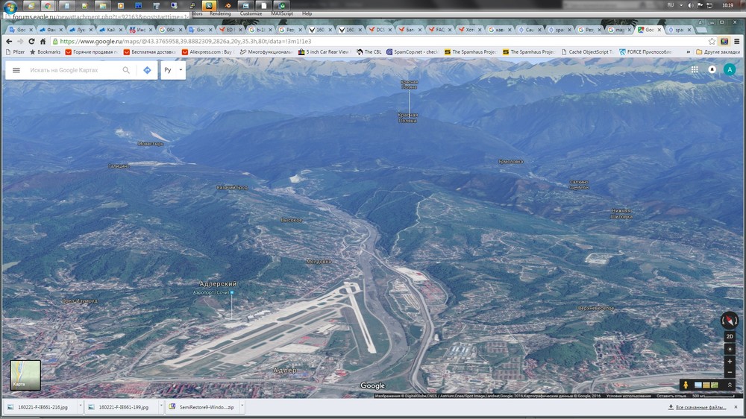The image size is (746, 419).
Task: Open the browser home page
Action: click(43, 41)
